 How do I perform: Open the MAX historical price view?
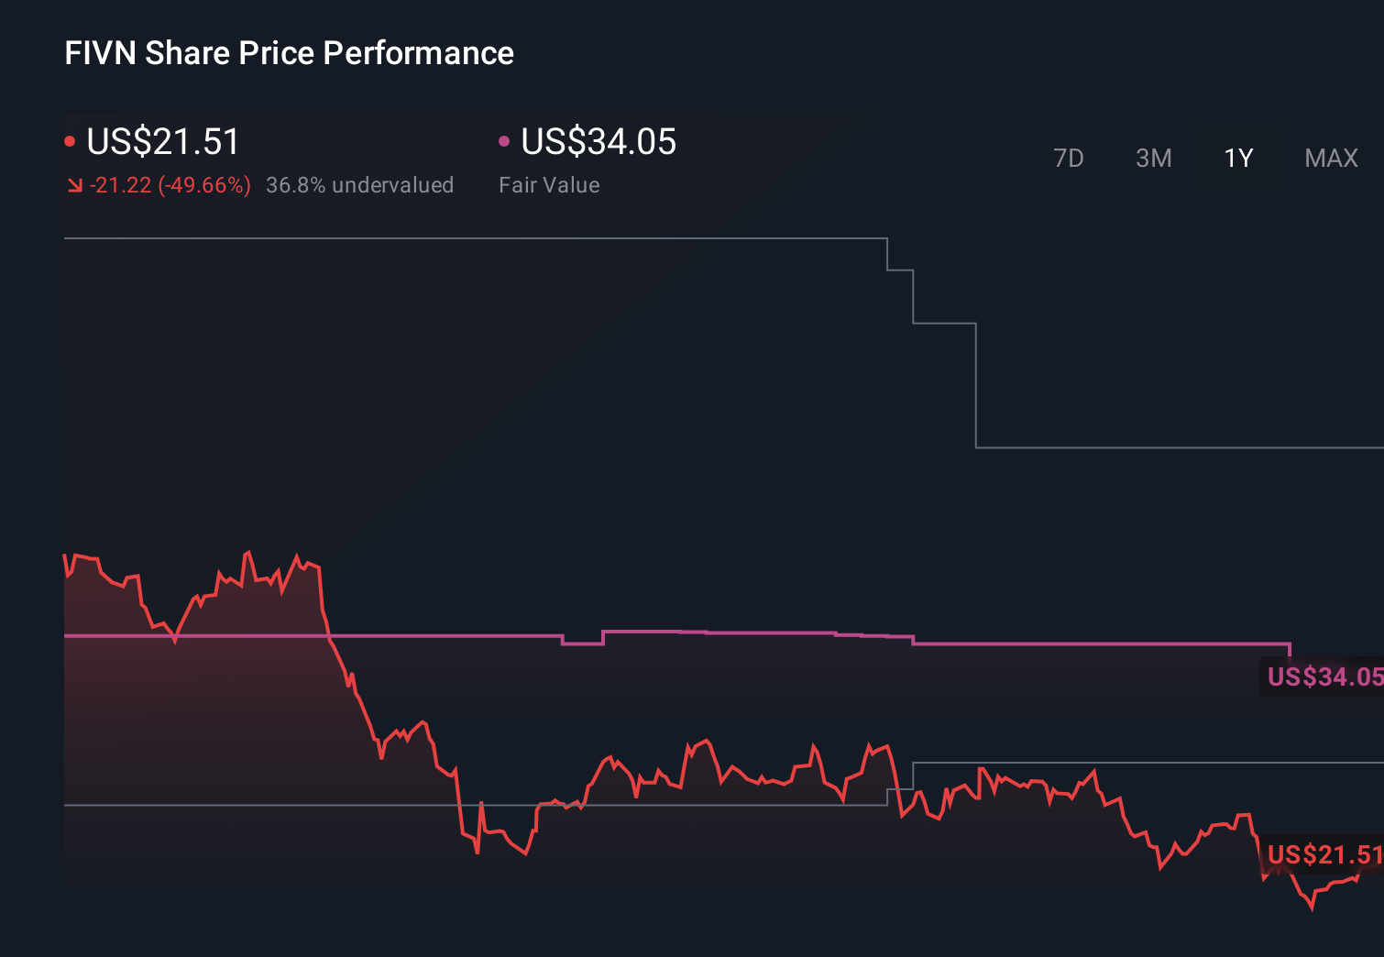1330,158
